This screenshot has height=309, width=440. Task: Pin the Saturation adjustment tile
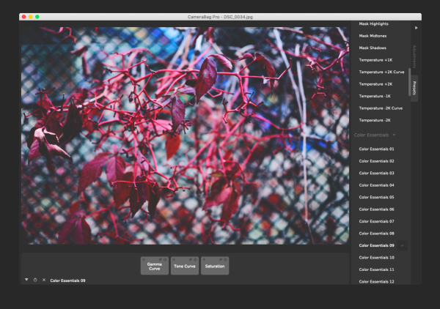[221, 260]
